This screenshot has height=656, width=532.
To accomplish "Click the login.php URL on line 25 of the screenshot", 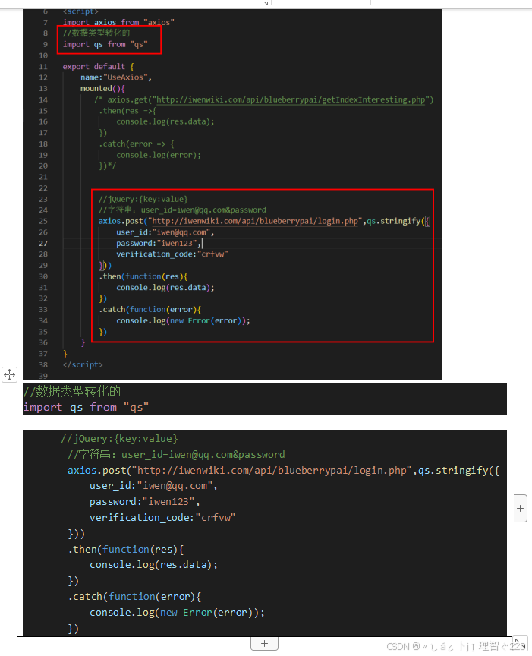I will 255,221.
